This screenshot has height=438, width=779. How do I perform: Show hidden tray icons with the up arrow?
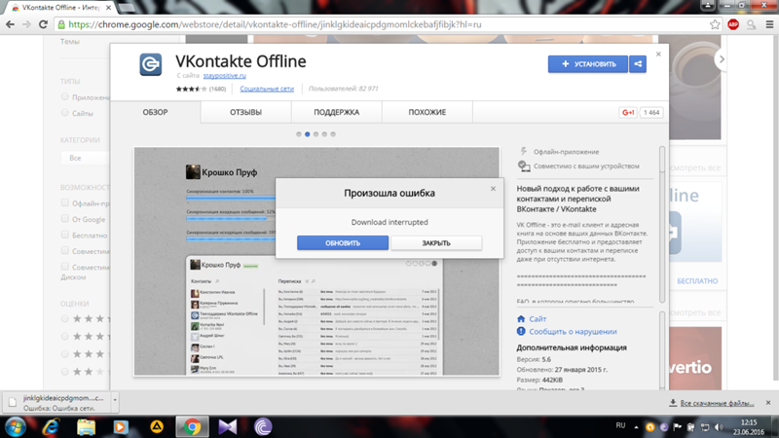click(x=636, y=426)
